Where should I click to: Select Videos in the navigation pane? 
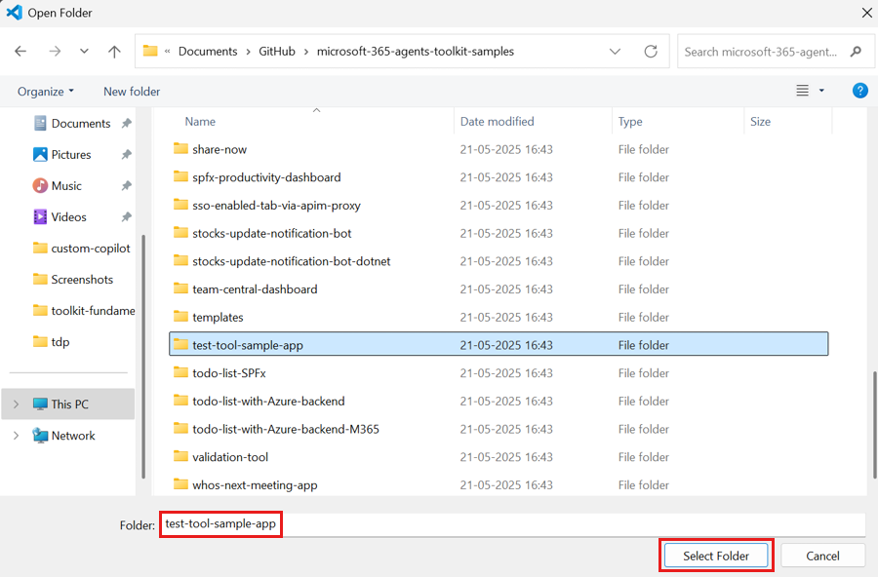pos(68,217)
